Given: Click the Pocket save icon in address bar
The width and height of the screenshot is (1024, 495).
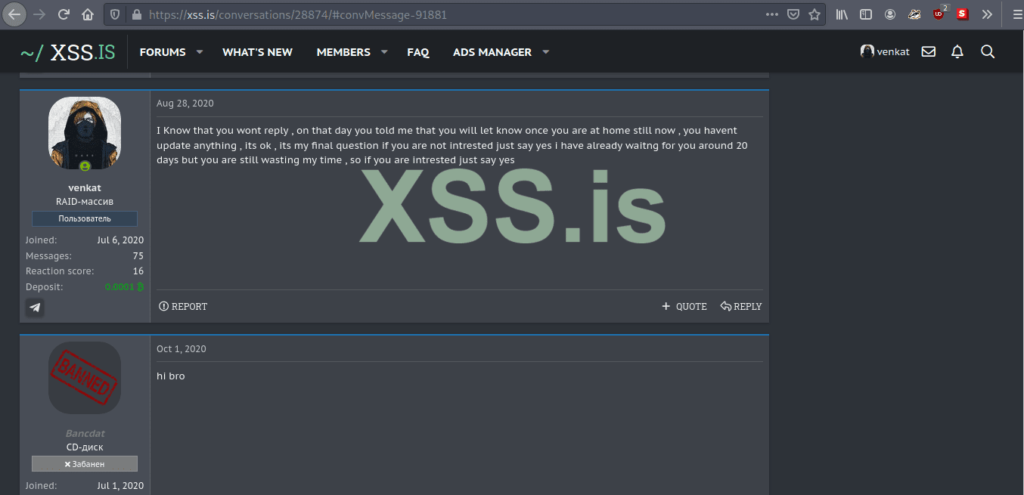Looking at the screenshot, I should click(x=793, y=14).
